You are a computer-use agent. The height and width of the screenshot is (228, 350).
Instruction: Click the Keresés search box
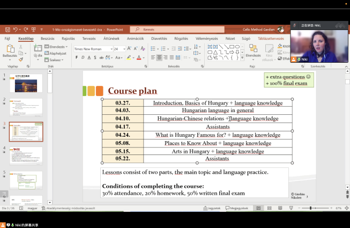pos(177,30)
